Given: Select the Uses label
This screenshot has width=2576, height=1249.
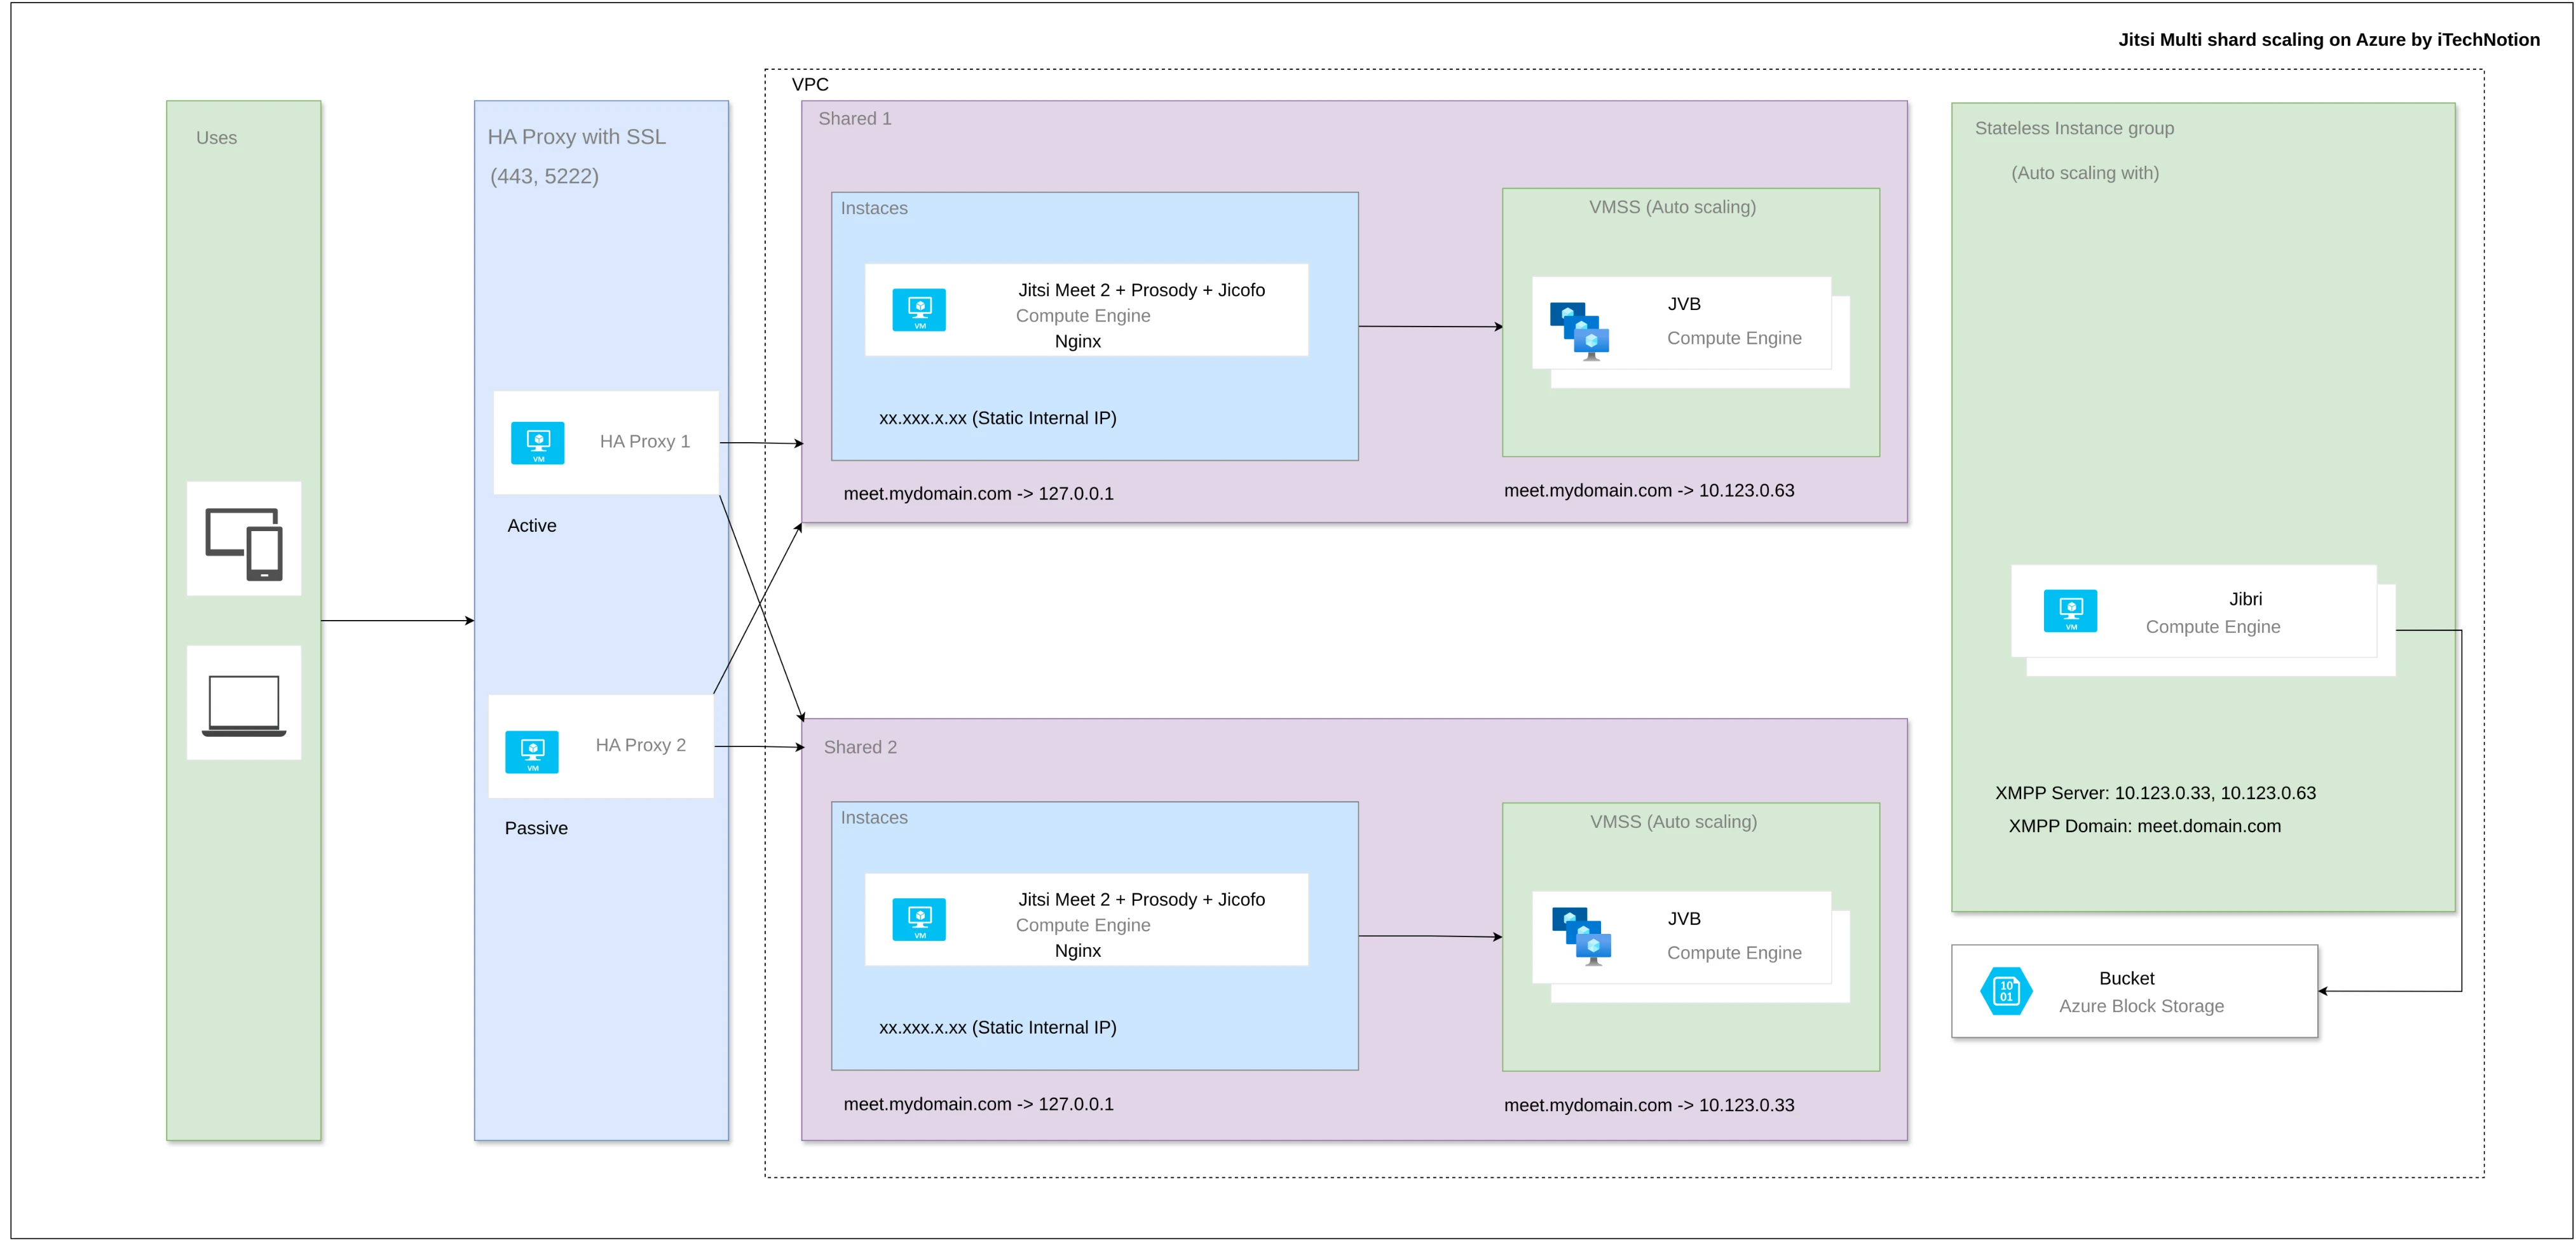Looking at the screenshot, I should click(216, 138).
